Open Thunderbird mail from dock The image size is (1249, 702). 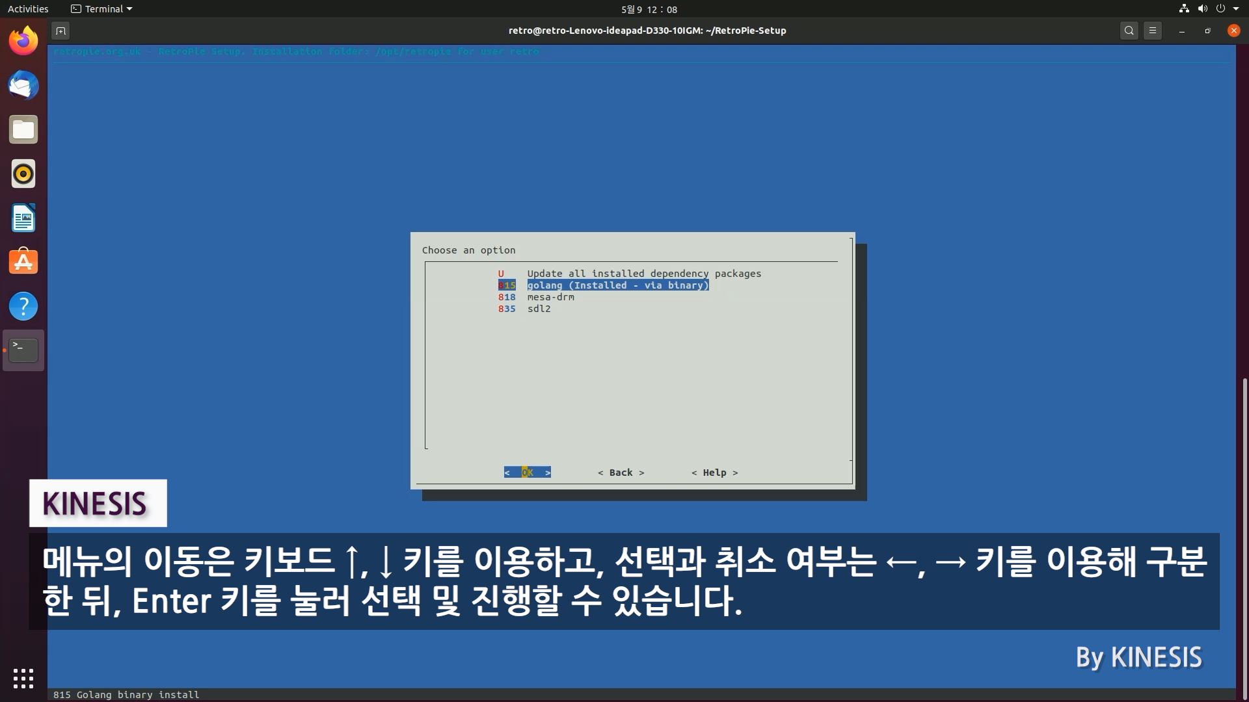[23, 86]
